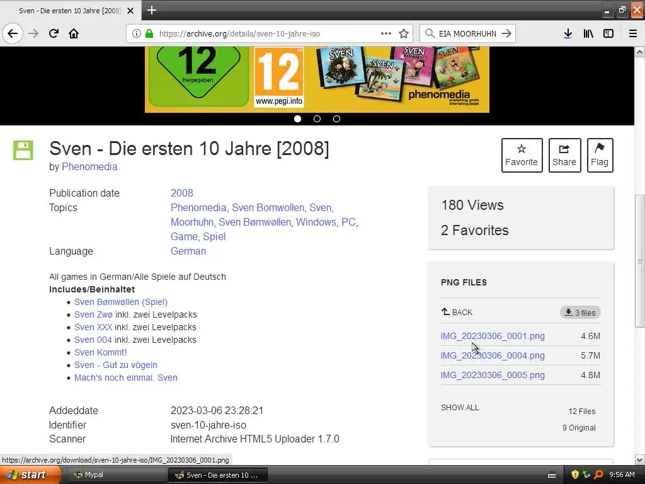Bookmark this page with the star icon
The height and width of the screenshot is (484, 645).
(x=404, y=33)
